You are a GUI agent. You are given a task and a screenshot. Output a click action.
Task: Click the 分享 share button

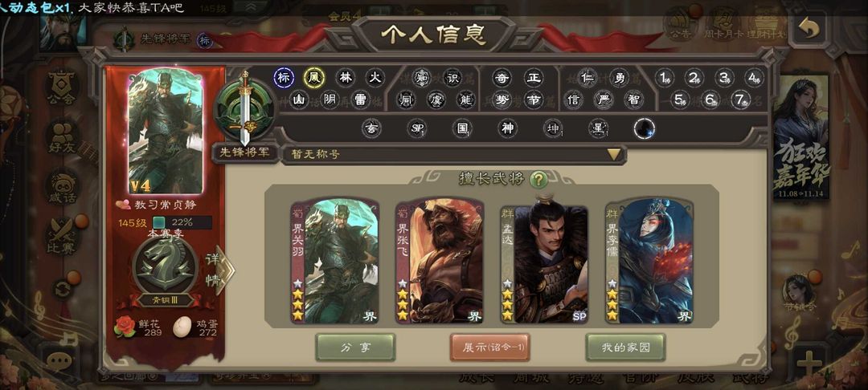point(355,347)
